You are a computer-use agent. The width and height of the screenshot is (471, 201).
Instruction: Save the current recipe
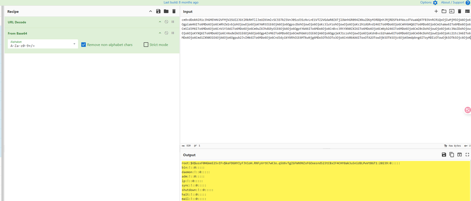pyautogui.click(x=158, y=11)
